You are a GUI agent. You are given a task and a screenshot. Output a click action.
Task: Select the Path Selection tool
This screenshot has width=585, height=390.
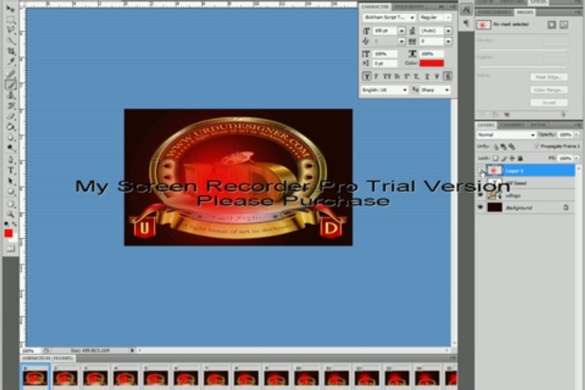point(10,181)
